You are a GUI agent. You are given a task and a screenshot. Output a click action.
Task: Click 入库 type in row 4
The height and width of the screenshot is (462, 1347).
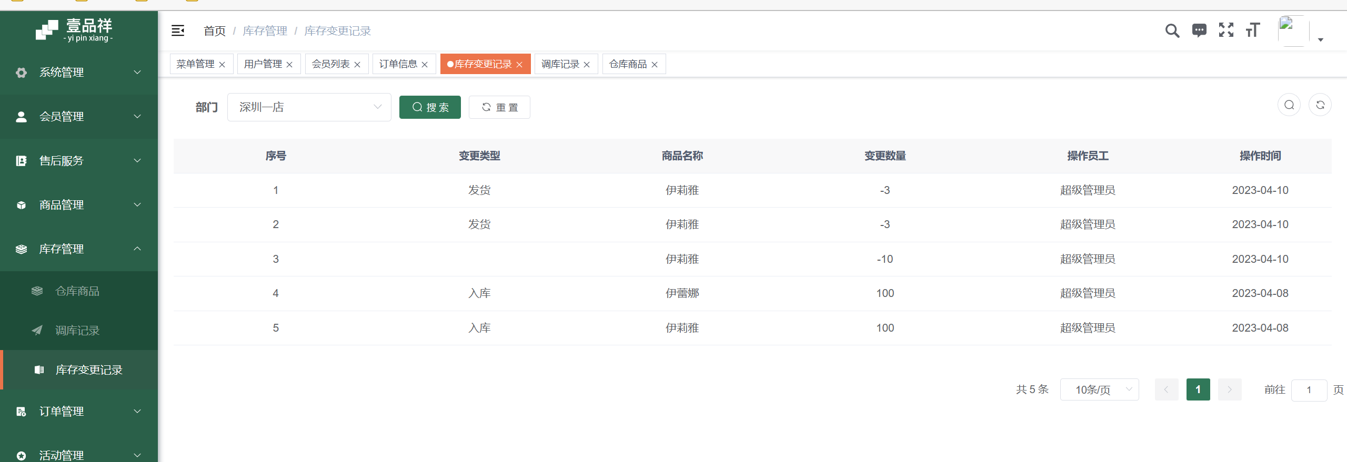point(479,293)
